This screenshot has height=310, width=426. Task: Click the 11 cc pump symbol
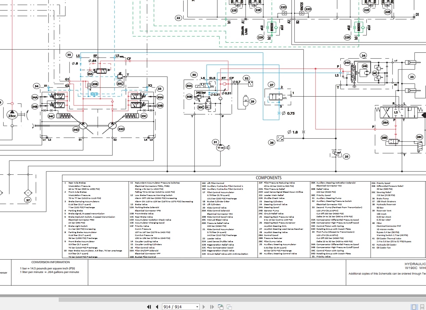220,148
